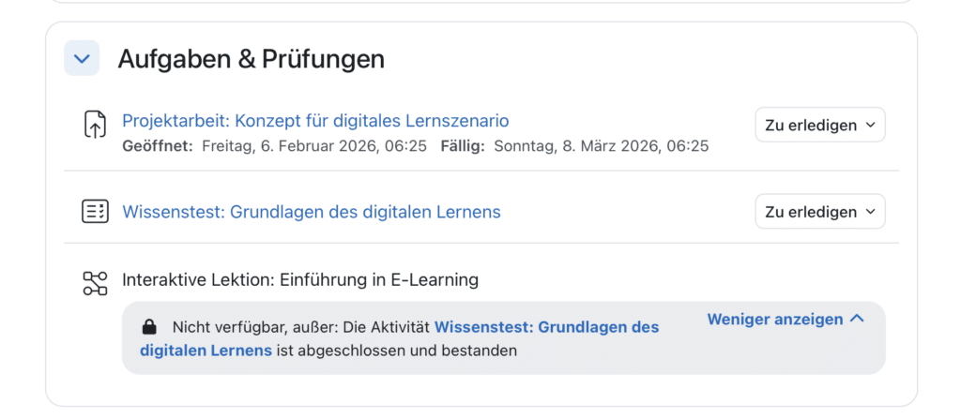This screenshot has height=418, width=961.
Task: Click the arrow in Wissenstest's Zu erledigen button
Action: (x=870, y=213)
